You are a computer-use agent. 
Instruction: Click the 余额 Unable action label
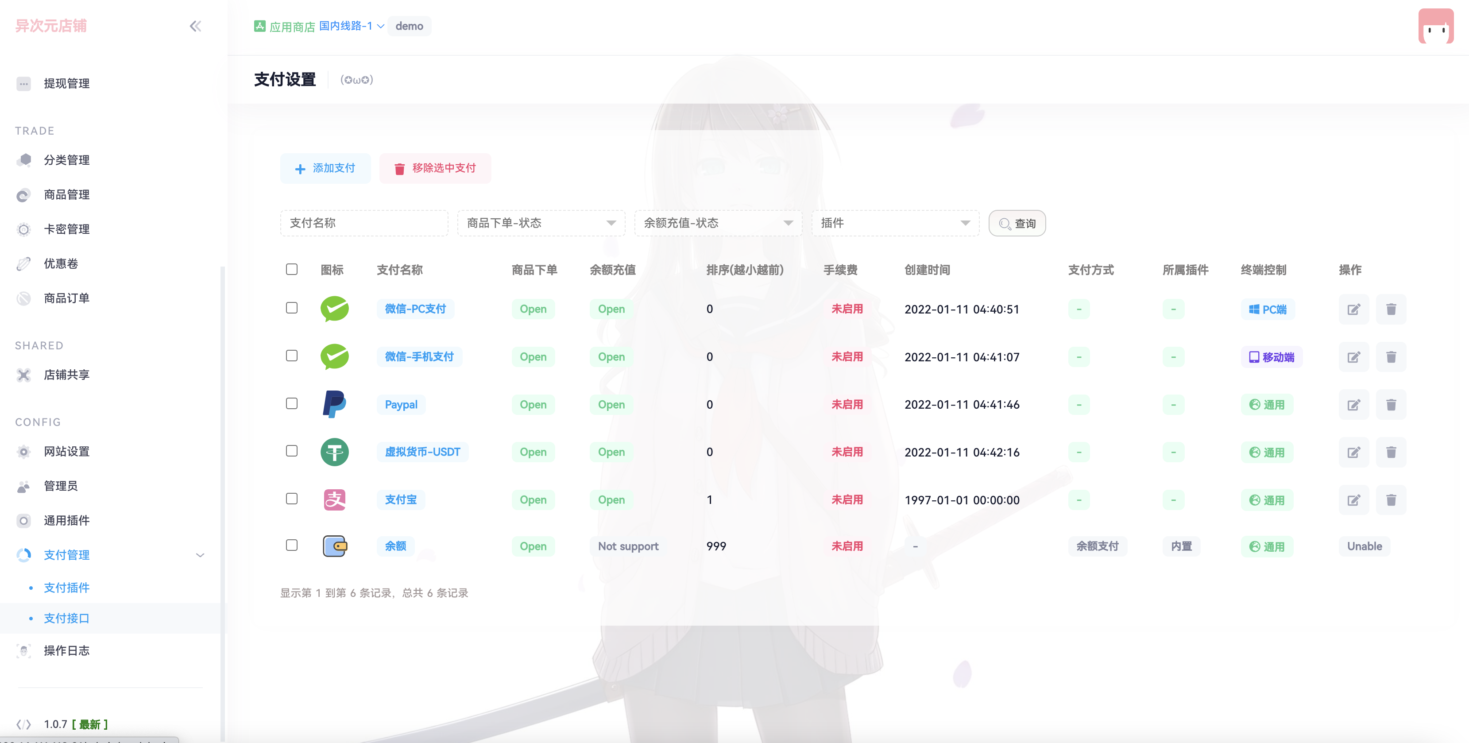[1364, 546]
